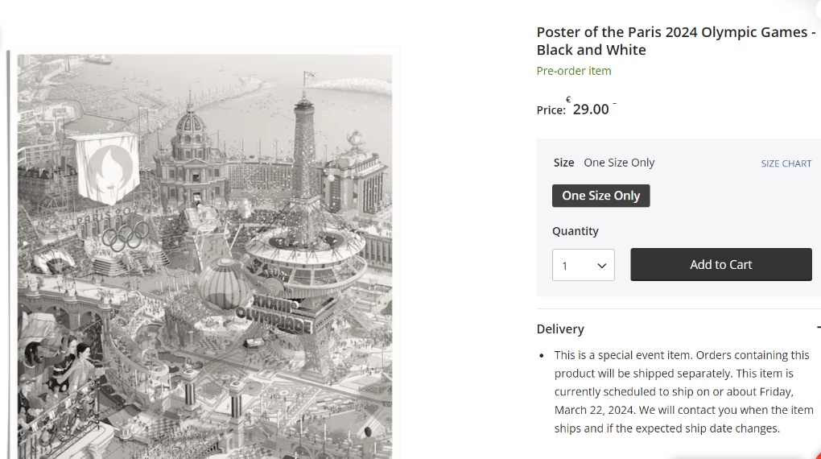This screenshot has height=459, width=821.
Task: Open the Quantity dropdown showing 1
Action: coord(583,265)
